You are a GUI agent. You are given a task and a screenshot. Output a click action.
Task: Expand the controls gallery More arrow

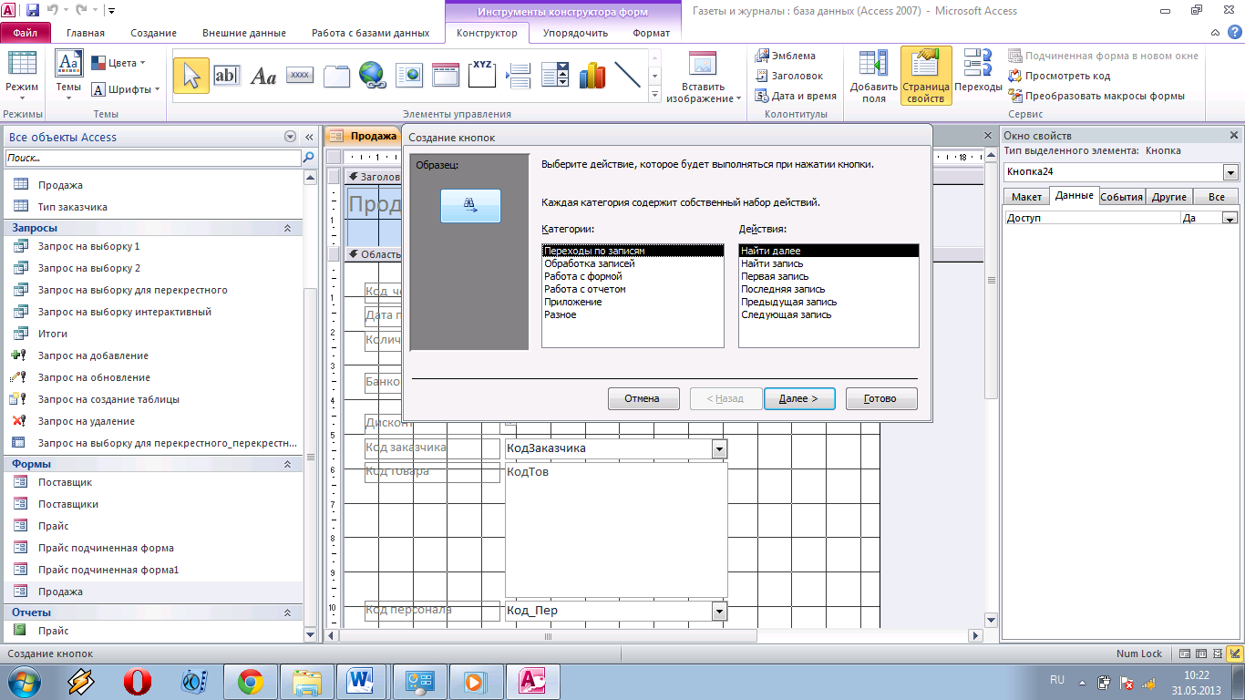(655, 94)
